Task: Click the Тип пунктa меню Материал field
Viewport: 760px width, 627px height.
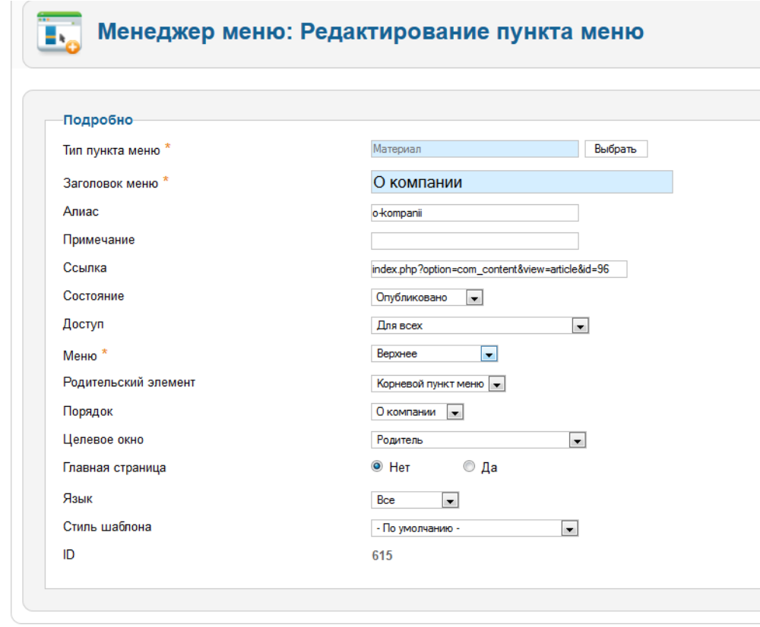Action: (474, 150)
